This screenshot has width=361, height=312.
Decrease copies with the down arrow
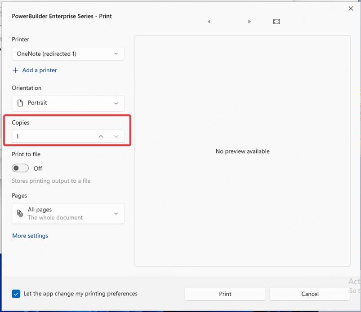(x=116, y=136)
